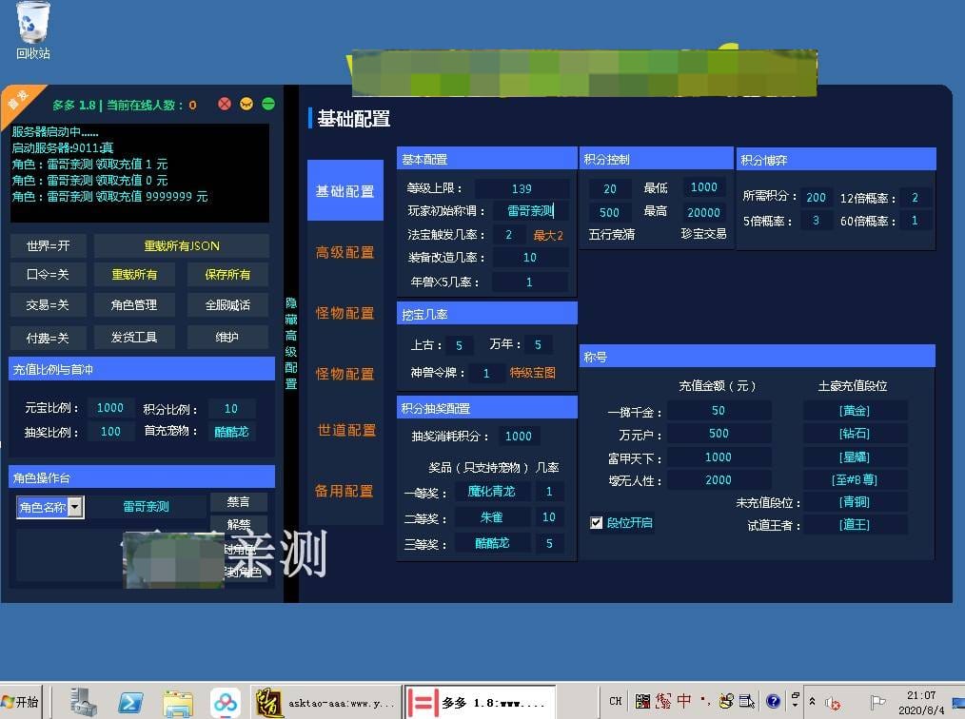This screenshot has height=719, width=965.
Task: Click the tray hidden-icons chevron arrow
Action: pyautogui.click(x=812, y=702)
